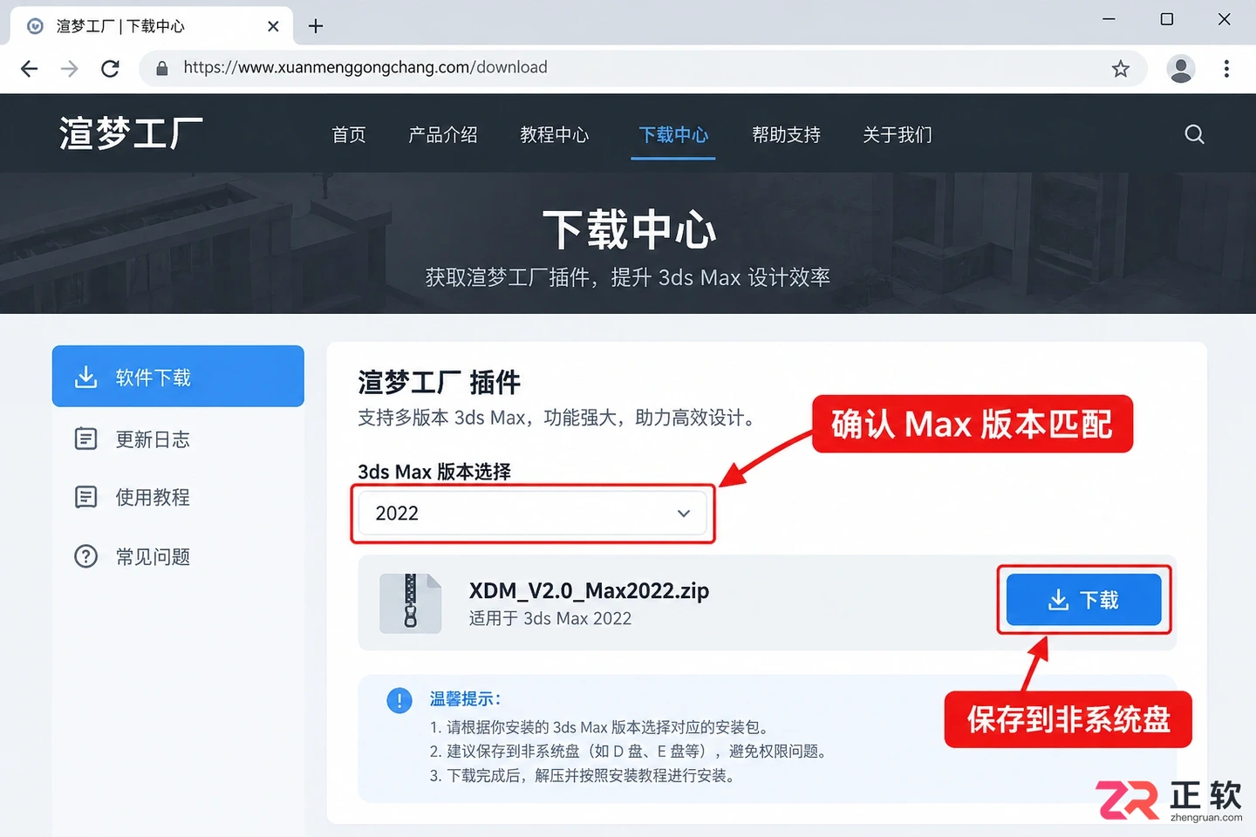Open the 帮助支持 navigation item
The height and width of the screenshot is (837, 1256).
click(787, 135)
